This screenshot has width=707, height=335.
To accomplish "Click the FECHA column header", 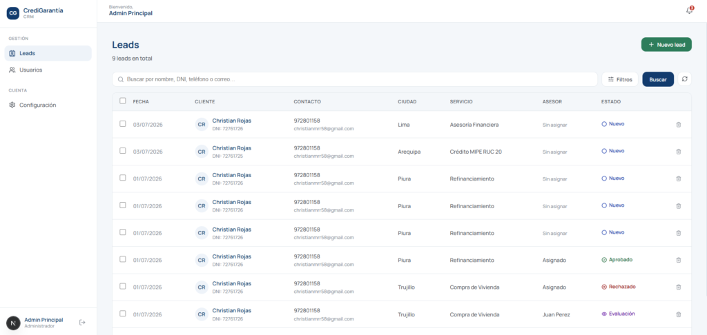I will click(x=141, y=102).
